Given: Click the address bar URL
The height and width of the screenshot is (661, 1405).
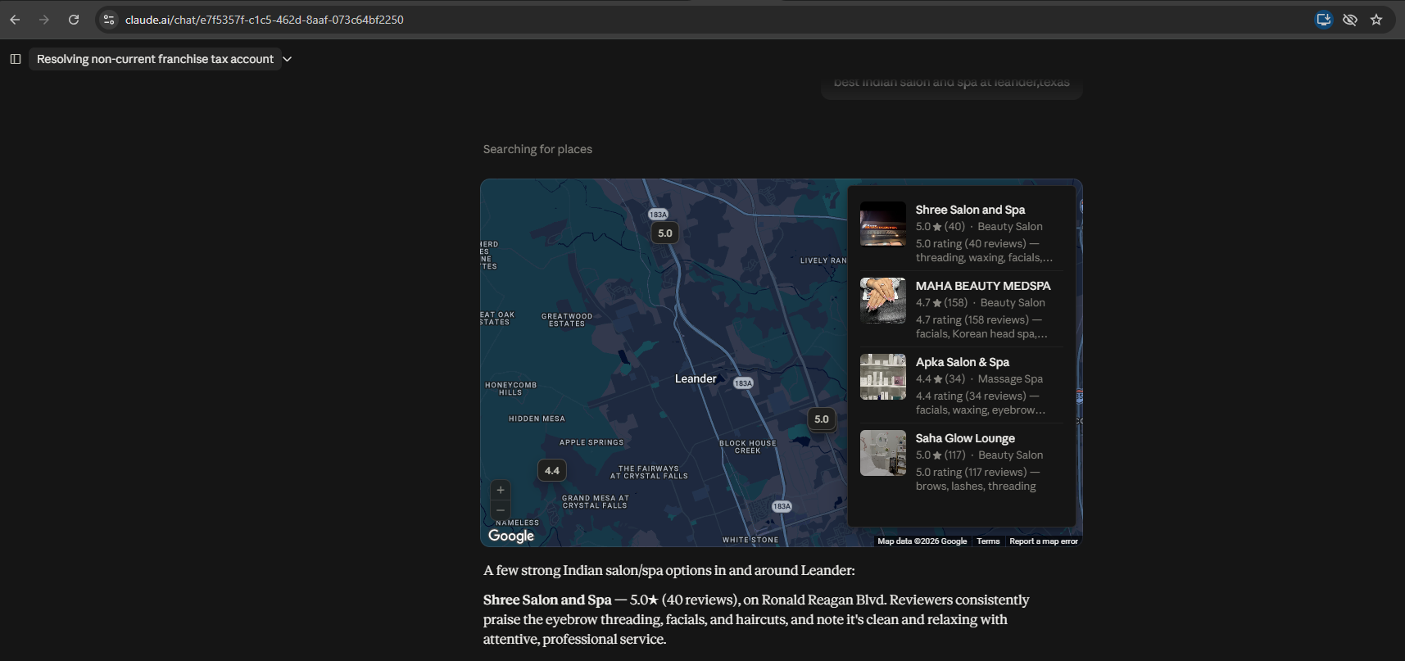Looking at the screenshot, I should click(x=265, y=20).
